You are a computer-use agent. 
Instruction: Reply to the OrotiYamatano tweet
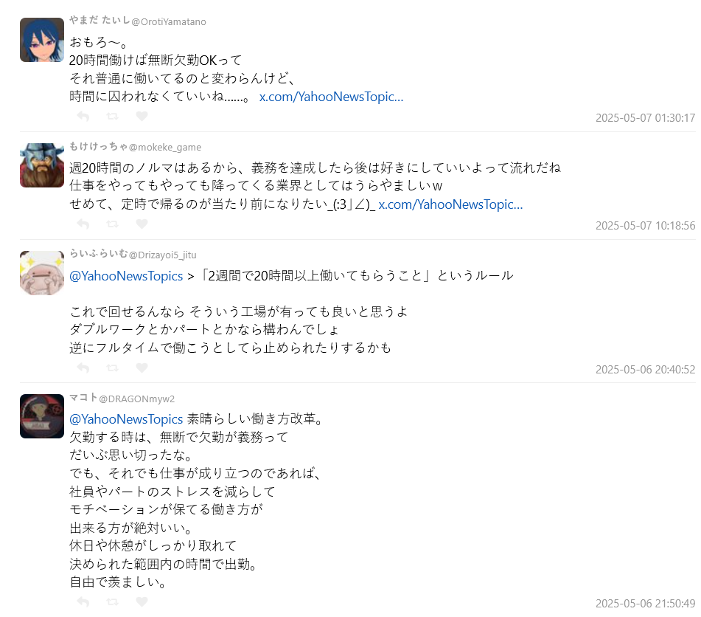83,117
